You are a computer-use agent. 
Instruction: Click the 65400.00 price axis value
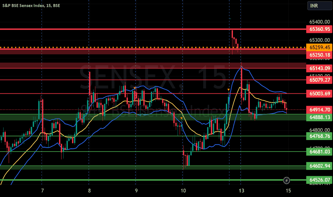[x=320, y=22]
